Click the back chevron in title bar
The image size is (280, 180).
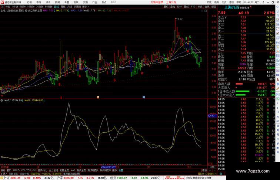(x=263, y=2)
